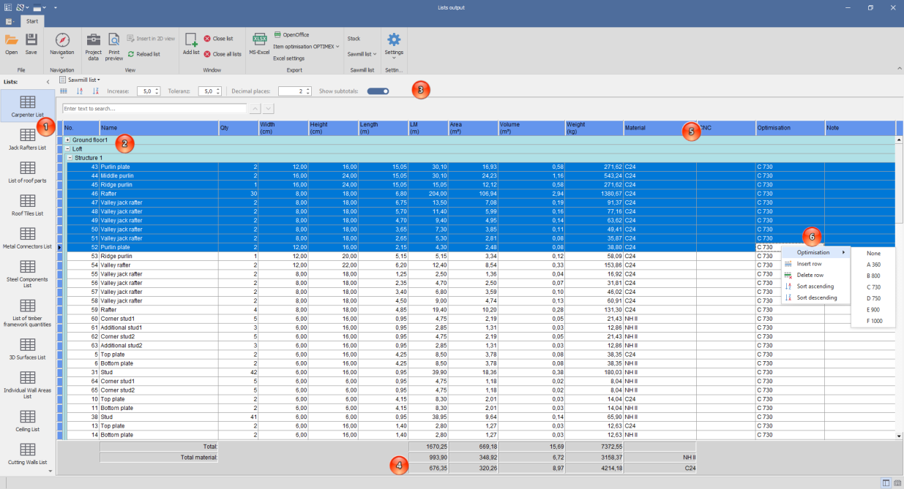This screenshot has height=489, width=904.
Task: Open Ceiling List in sidebar
Action: pyautogui.click(x=28, y=420)
